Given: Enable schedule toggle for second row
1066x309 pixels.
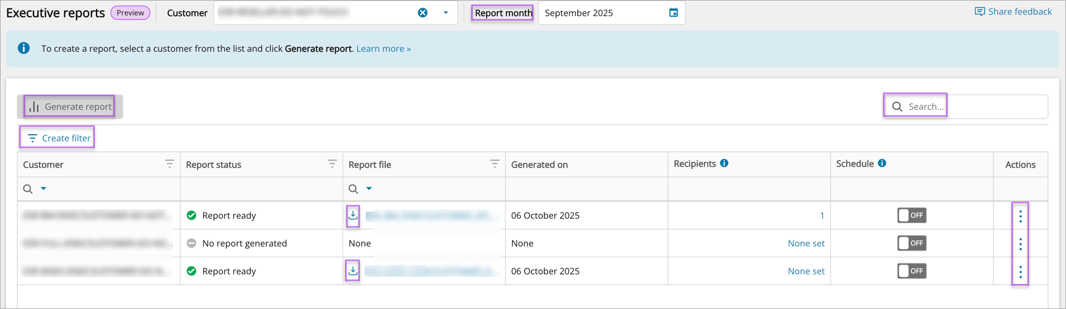Looking at the screenshot, I should click(x=911, y=243).
